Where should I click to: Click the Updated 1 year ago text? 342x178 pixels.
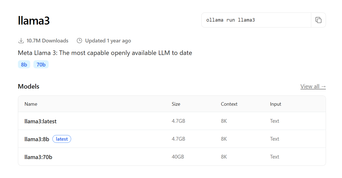[108, 41]
